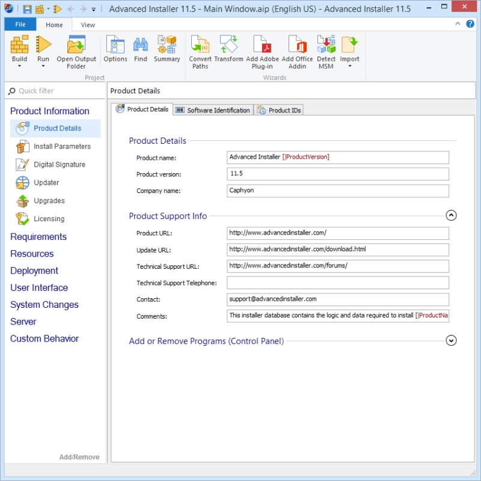Click the Comments field
481x481 pixels.
(338, 316)
